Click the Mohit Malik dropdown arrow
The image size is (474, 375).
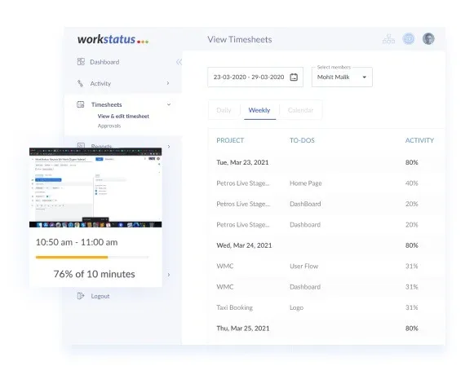click(364, 77)
